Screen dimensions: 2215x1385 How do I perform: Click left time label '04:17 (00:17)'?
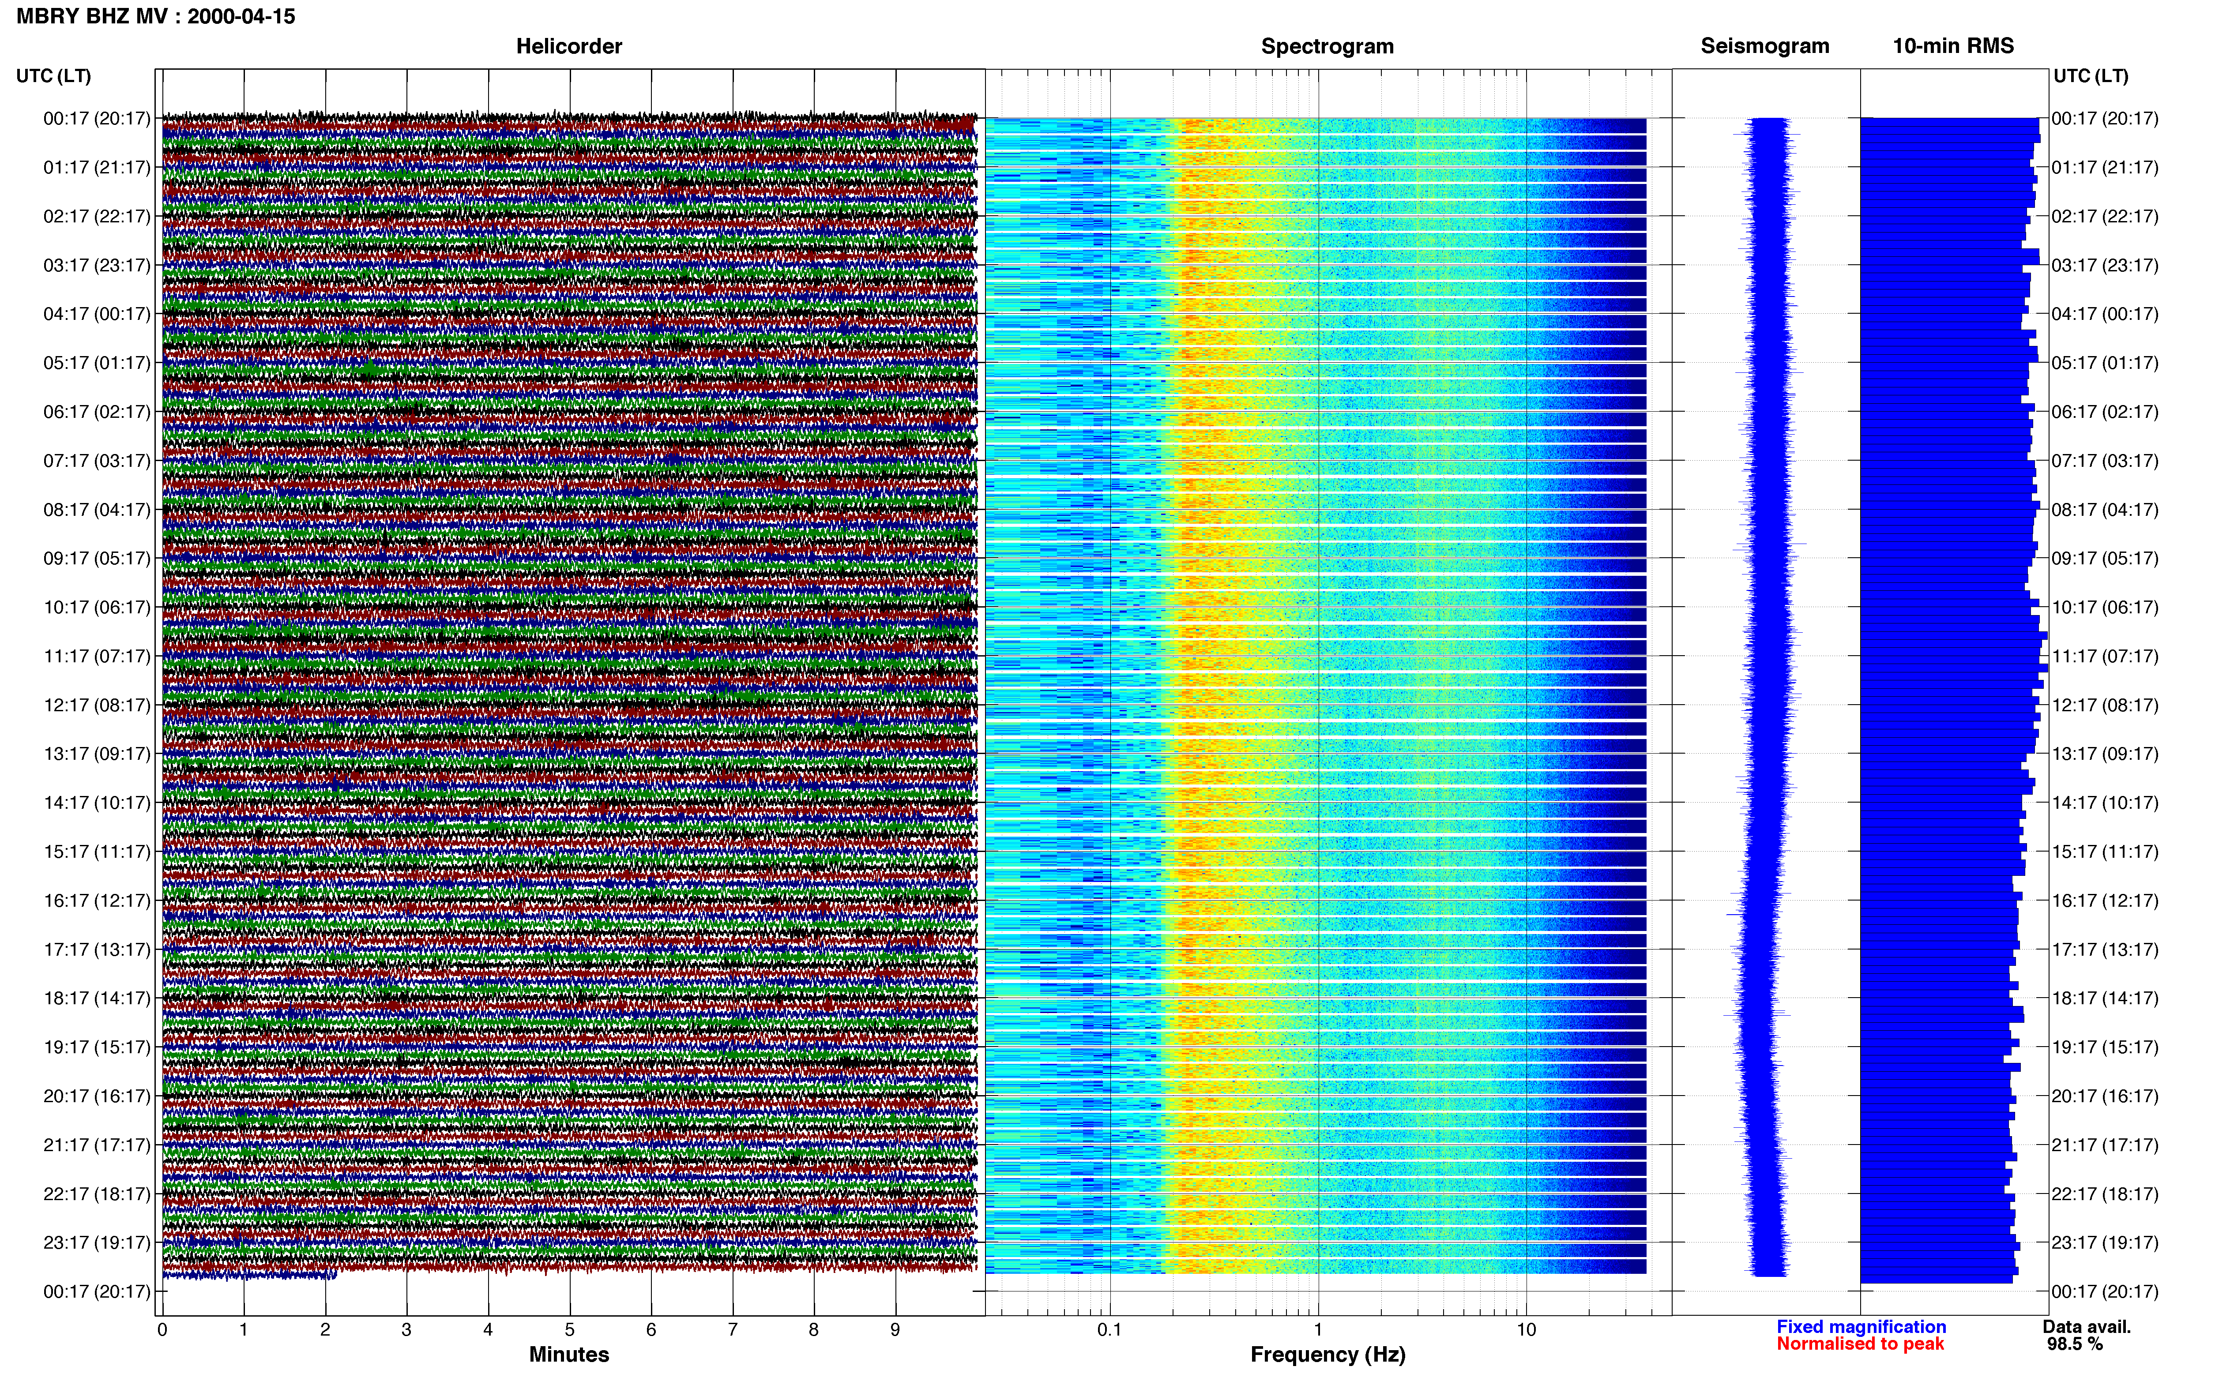click(x=97, y=314)
